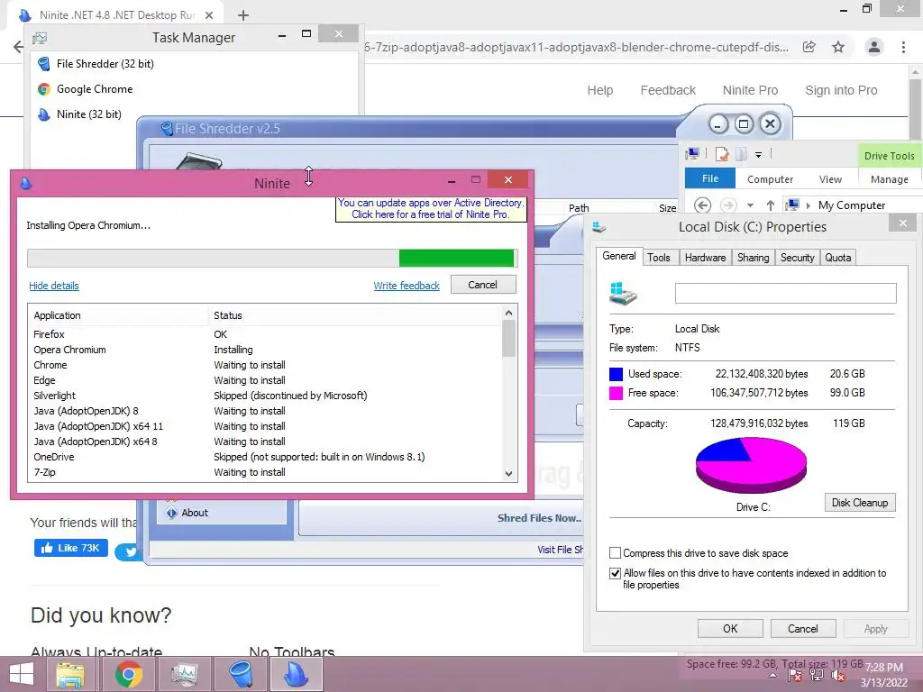Viewport: 923px width, 692px height.
Task: Click the Chrome address bar URL
Action: coord(577,47)
